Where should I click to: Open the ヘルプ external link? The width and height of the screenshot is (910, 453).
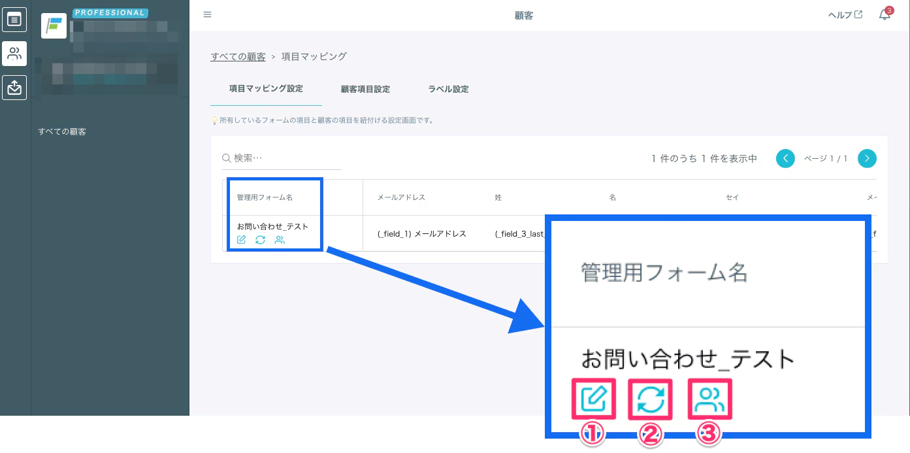click(845, 14)
